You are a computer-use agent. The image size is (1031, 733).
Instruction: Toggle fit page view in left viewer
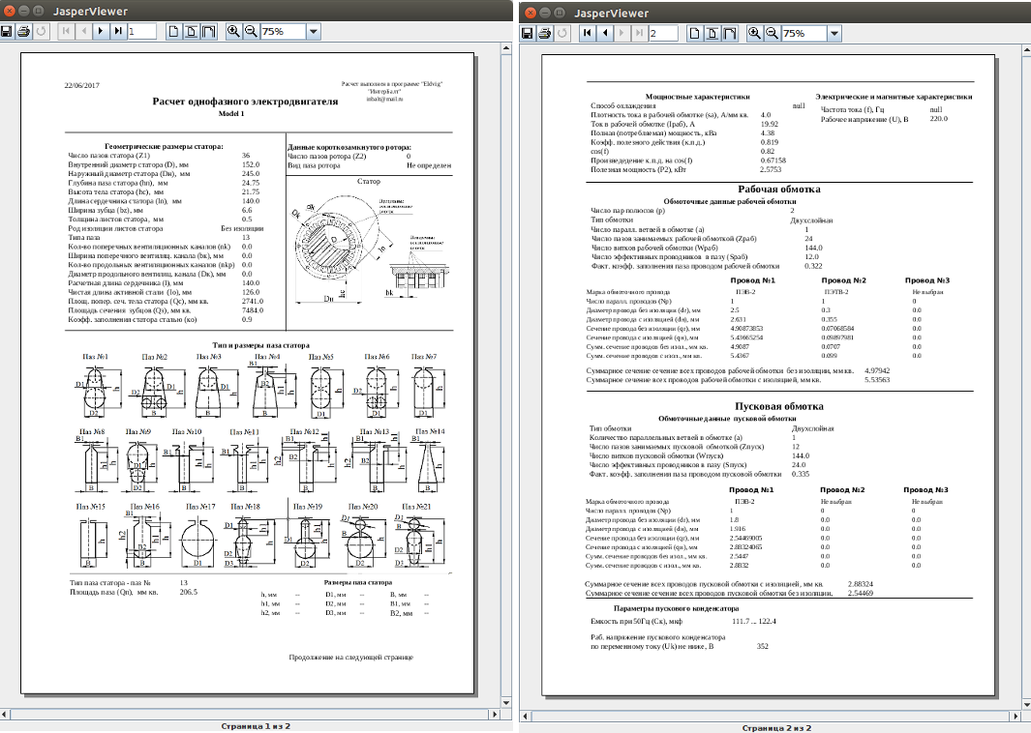(x=191, y=32)
